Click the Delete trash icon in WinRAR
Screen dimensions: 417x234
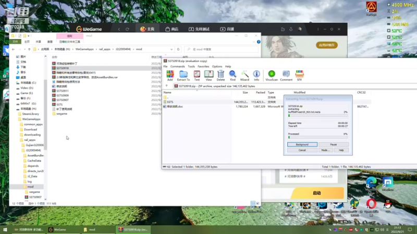[x=220, y=75]
